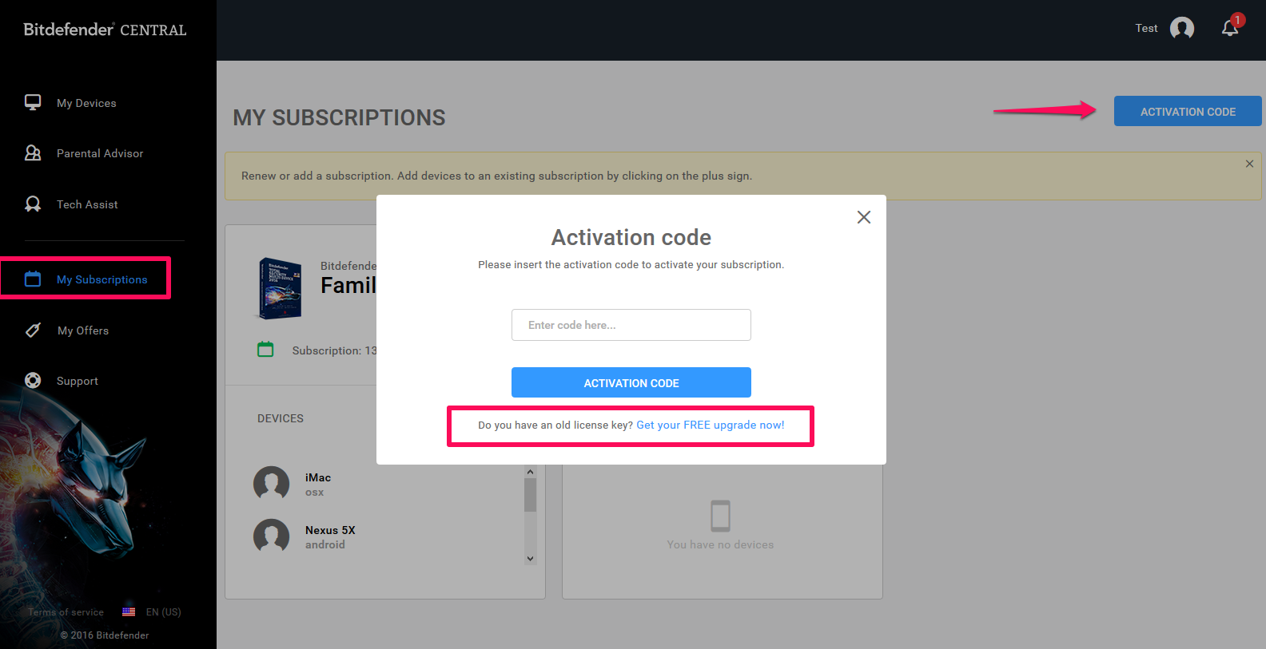The height and width of the screenshot is (649, 1266).
Task: Click the MY SUBSCRIPTIONS page heading
Action: pyautogui.click(x=339, y=117)
